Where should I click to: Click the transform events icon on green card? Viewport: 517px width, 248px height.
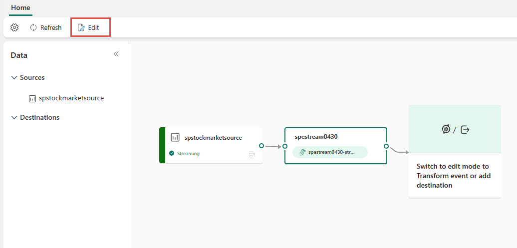[x=446, y=129]
